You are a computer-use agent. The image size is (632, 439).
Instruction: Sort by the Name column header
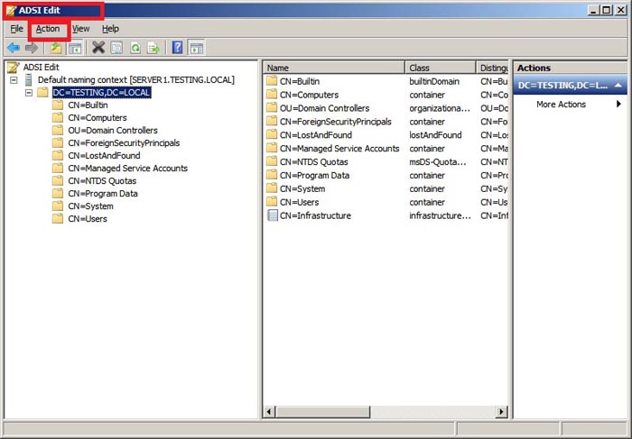point(334,68)
